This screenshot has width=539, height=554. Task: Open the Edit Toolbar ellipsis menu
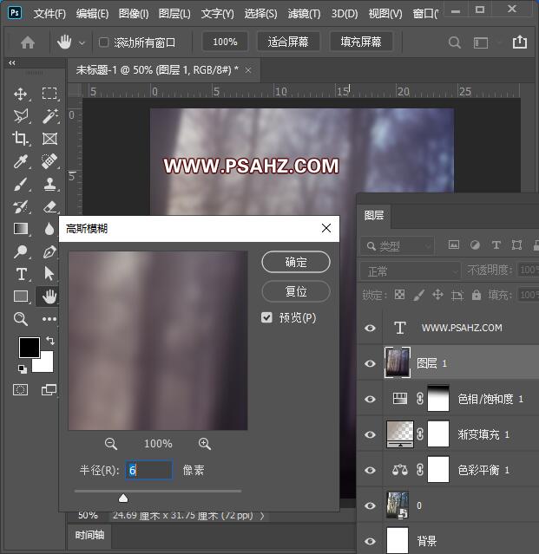point(49,319)
